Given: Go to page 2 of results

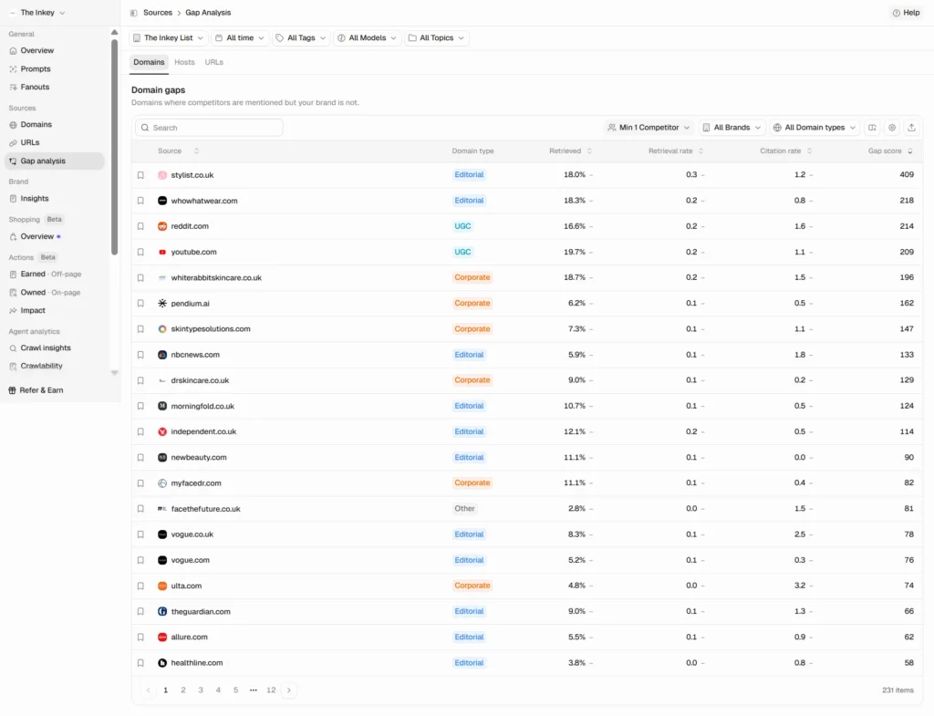Looking at the screenshot, I should coord(182,690).
